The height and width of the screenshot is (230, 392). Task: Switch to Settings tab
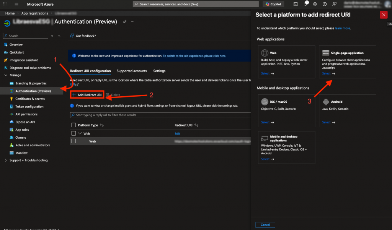coord(159,71)
